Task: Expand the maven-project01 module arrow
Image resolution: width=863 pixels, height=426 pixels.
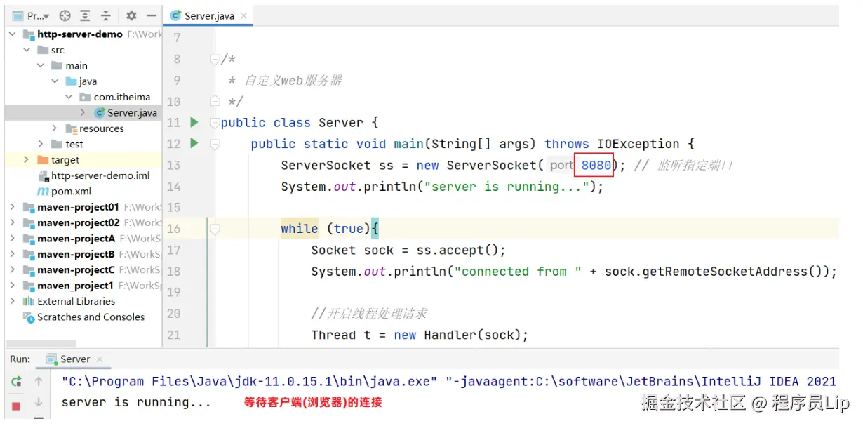Action: [x=13, y=207]
